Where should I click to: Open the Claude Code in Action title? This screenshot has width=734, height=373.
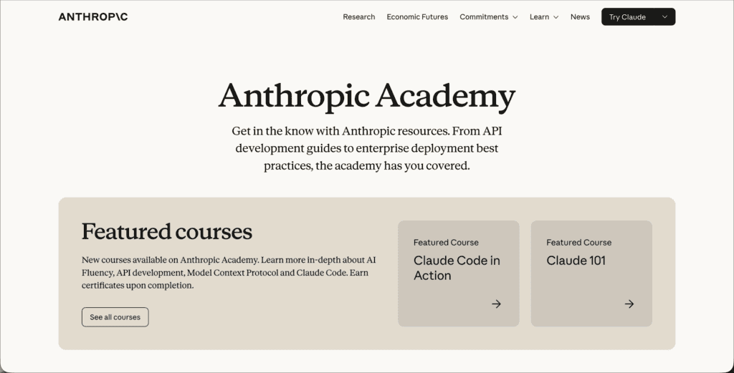tap(457, 268)
